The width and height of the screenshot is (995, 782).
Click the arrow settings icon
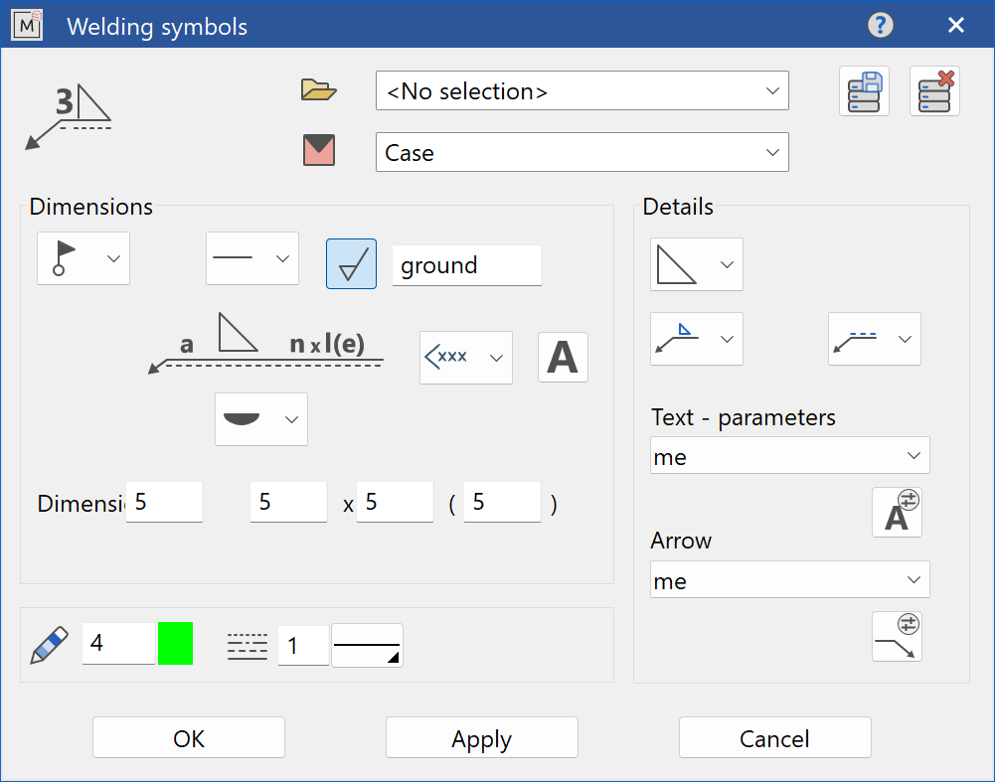click(897, 637)
